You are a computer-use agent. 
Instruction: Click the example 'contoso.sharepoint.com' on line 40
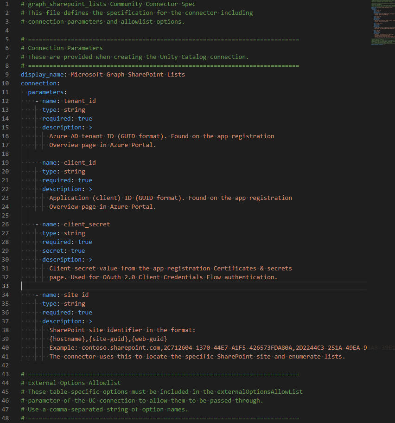coord(121,348)
